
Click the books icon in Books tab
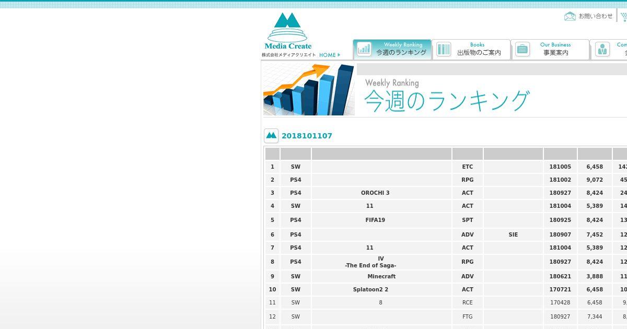444,49
